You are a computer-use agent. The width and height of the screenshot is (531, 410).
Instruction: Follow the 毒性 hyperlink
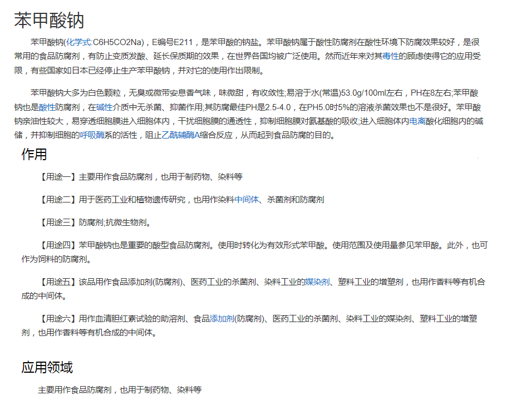click(391, 56)
